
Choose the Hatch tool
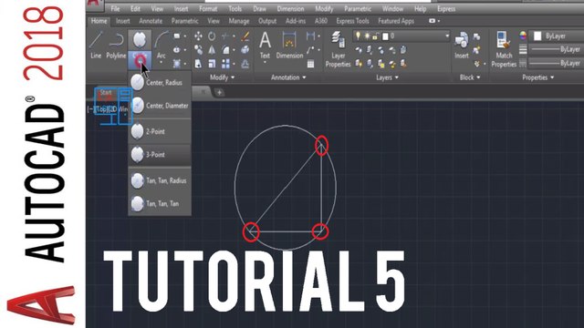tap(176, 64)
